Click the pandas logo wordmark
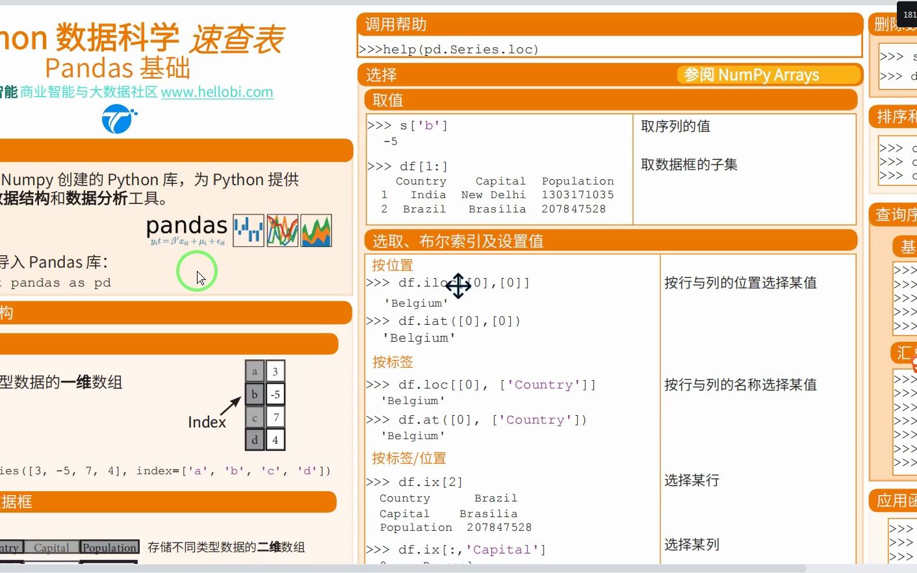Viewport: 917px width, 573px height. [187, 227]
